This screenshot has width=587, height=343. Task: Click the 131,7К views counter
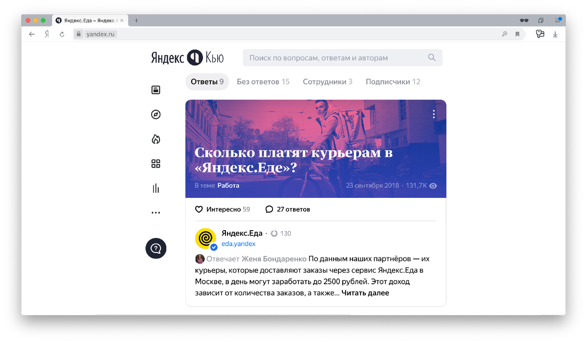point(421,186)
